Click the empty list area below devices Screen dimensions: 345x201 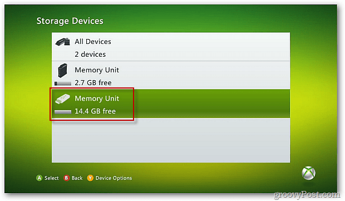(x=171, y=140)
